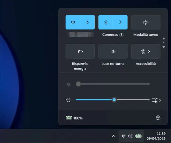Open the Accessibilità options tile
The height and width of the screenshot is (143, 171).
pos(146,51)
